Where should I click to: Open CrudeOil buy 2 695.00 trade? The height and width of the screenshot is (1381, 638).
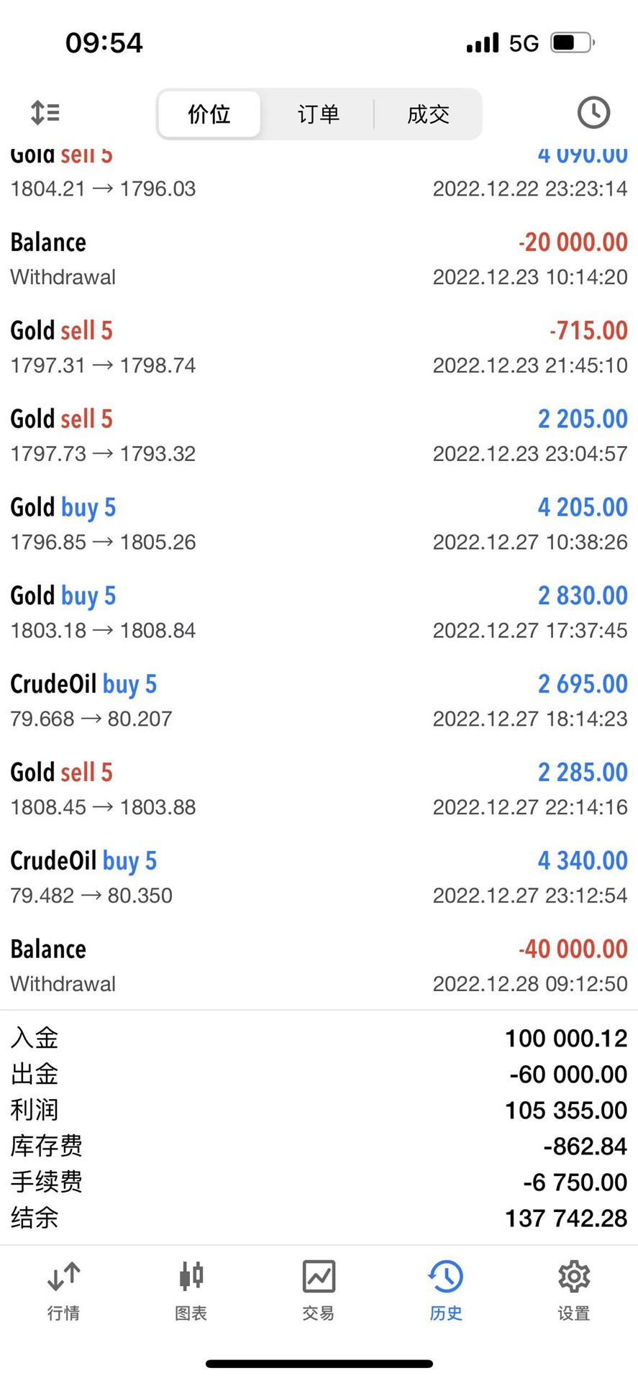(x=319, y=701)
